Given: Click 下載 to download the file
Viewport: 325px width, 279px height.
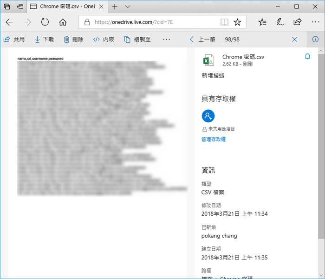Looking at the screenshot, I should tap(45, 39).
